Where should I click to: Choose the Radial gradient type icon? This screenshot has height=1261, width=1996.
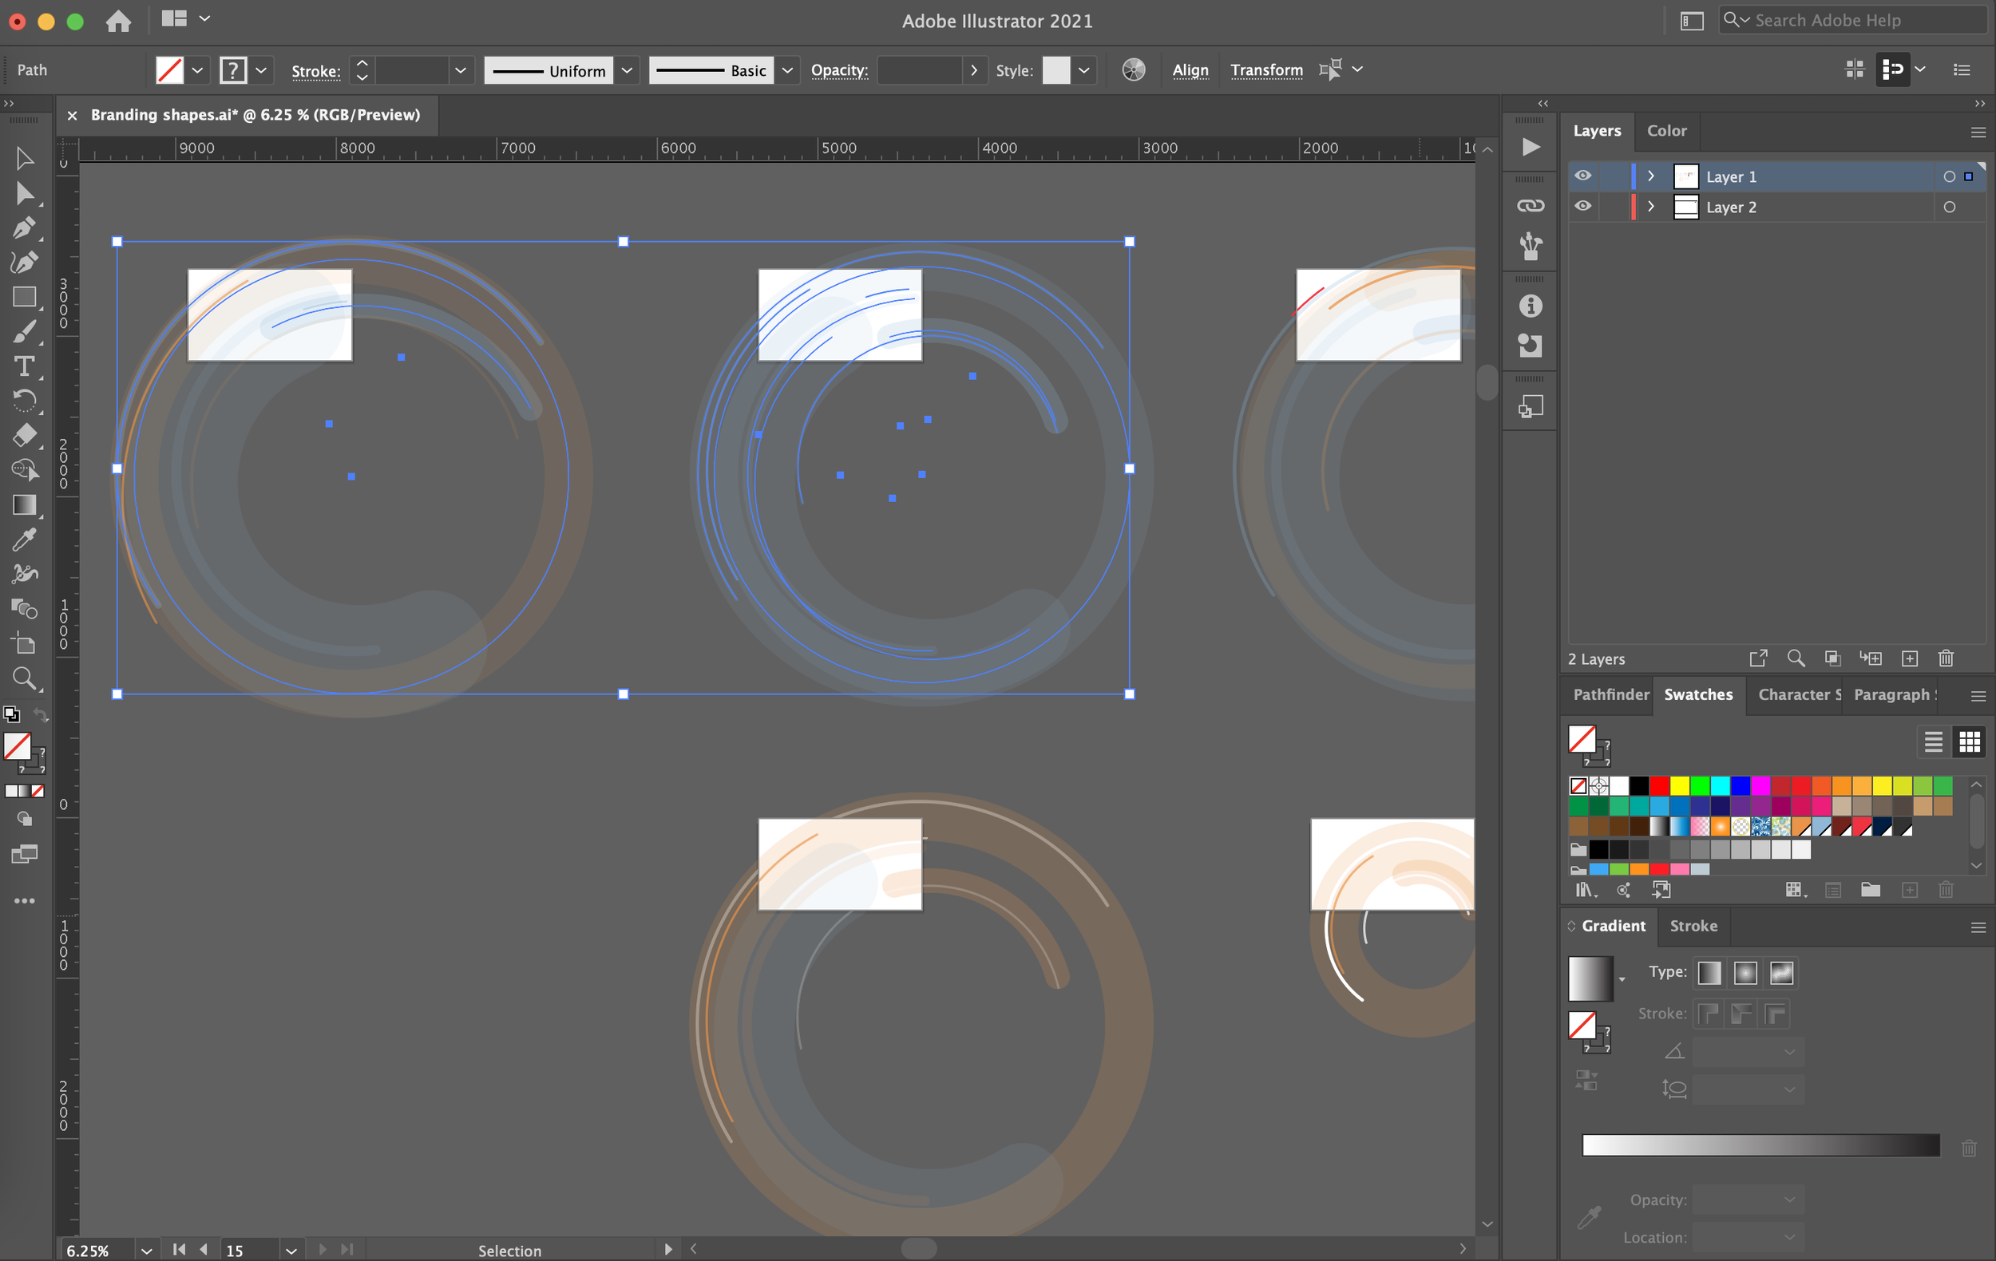1745,973
